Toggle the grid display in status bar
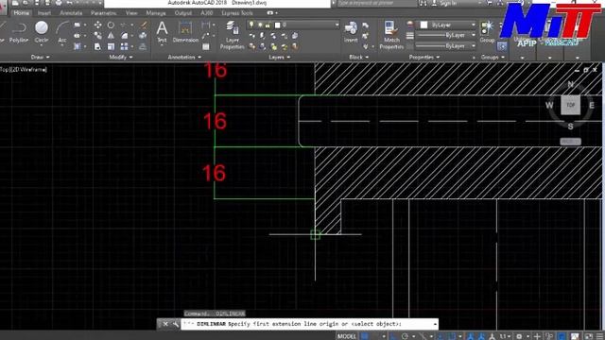The image size is (605, 340). point(365,336)
